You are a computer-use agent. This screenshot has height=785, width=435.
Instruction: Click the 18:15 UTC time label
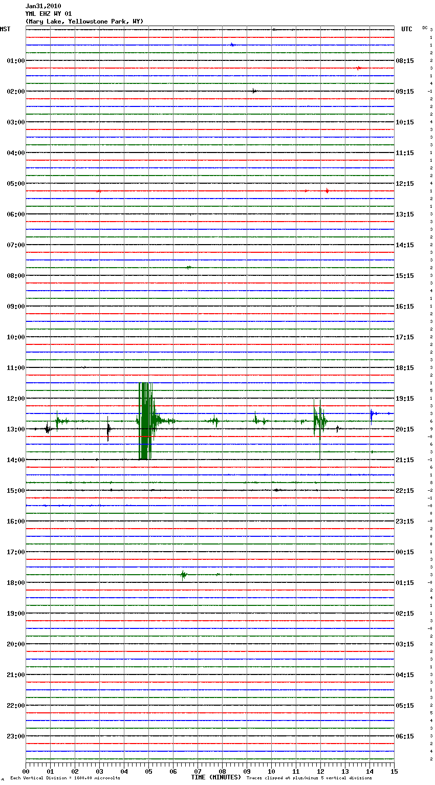(405, 368)
